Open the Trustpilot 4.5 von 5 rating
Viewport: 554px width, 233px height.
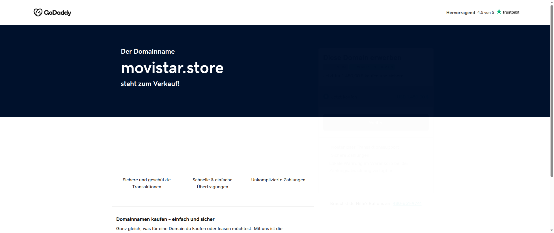coord(486,12)
